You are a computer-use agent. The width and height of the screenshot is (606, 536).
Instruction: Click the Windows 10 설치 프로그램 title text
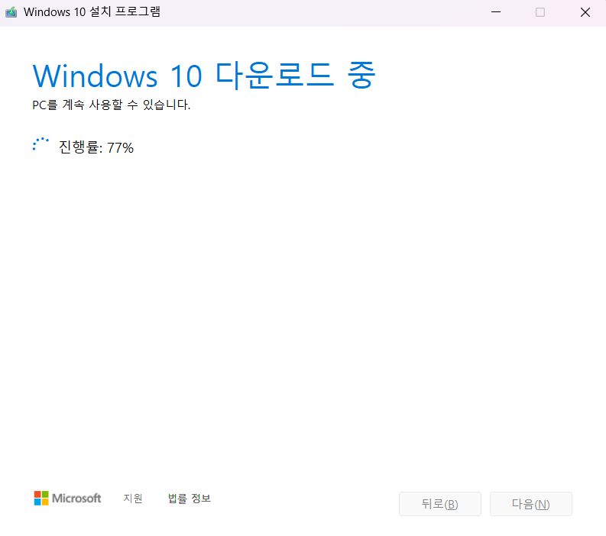coord(92,12)
